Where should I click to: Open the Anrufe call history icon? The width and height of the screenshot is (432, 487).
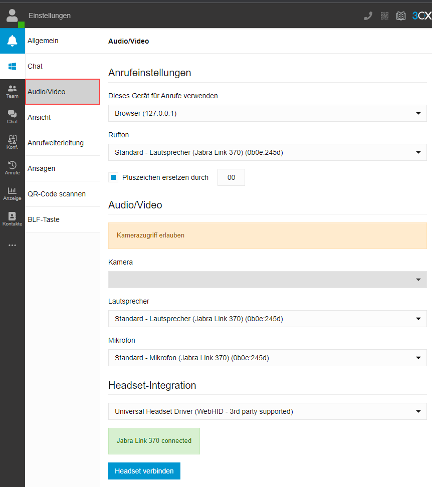coord(13,168)
